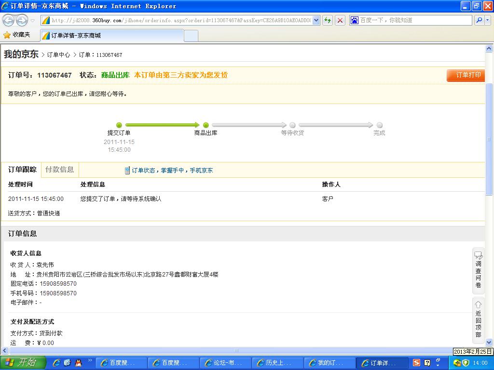The height and width of the screenshot is (370, 494).
Task: Click the vertical scrollbar up arrow
Action: 489,49
